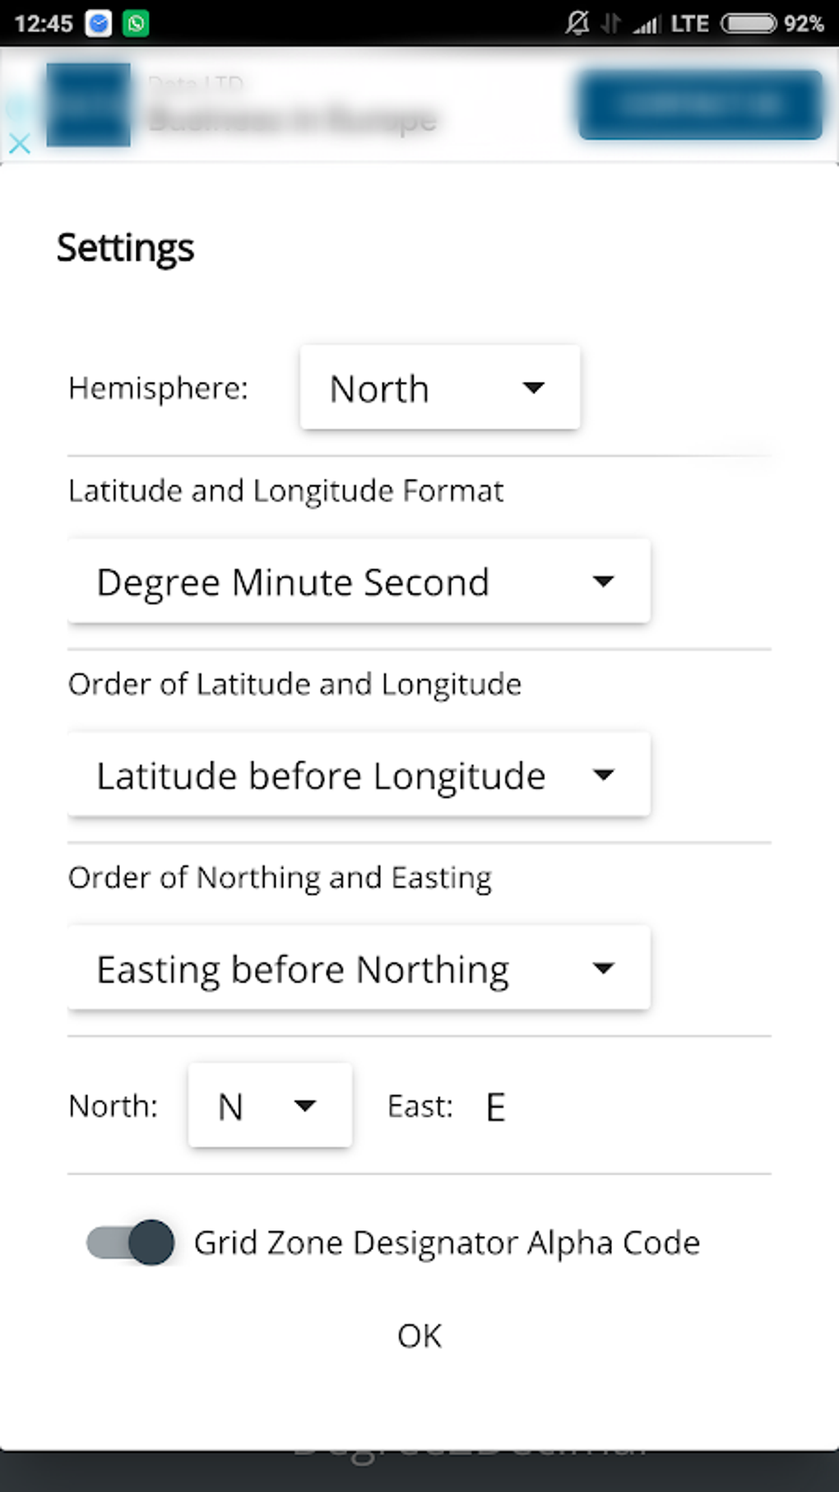Close the ad banner with the X icon

pos(20,144)
